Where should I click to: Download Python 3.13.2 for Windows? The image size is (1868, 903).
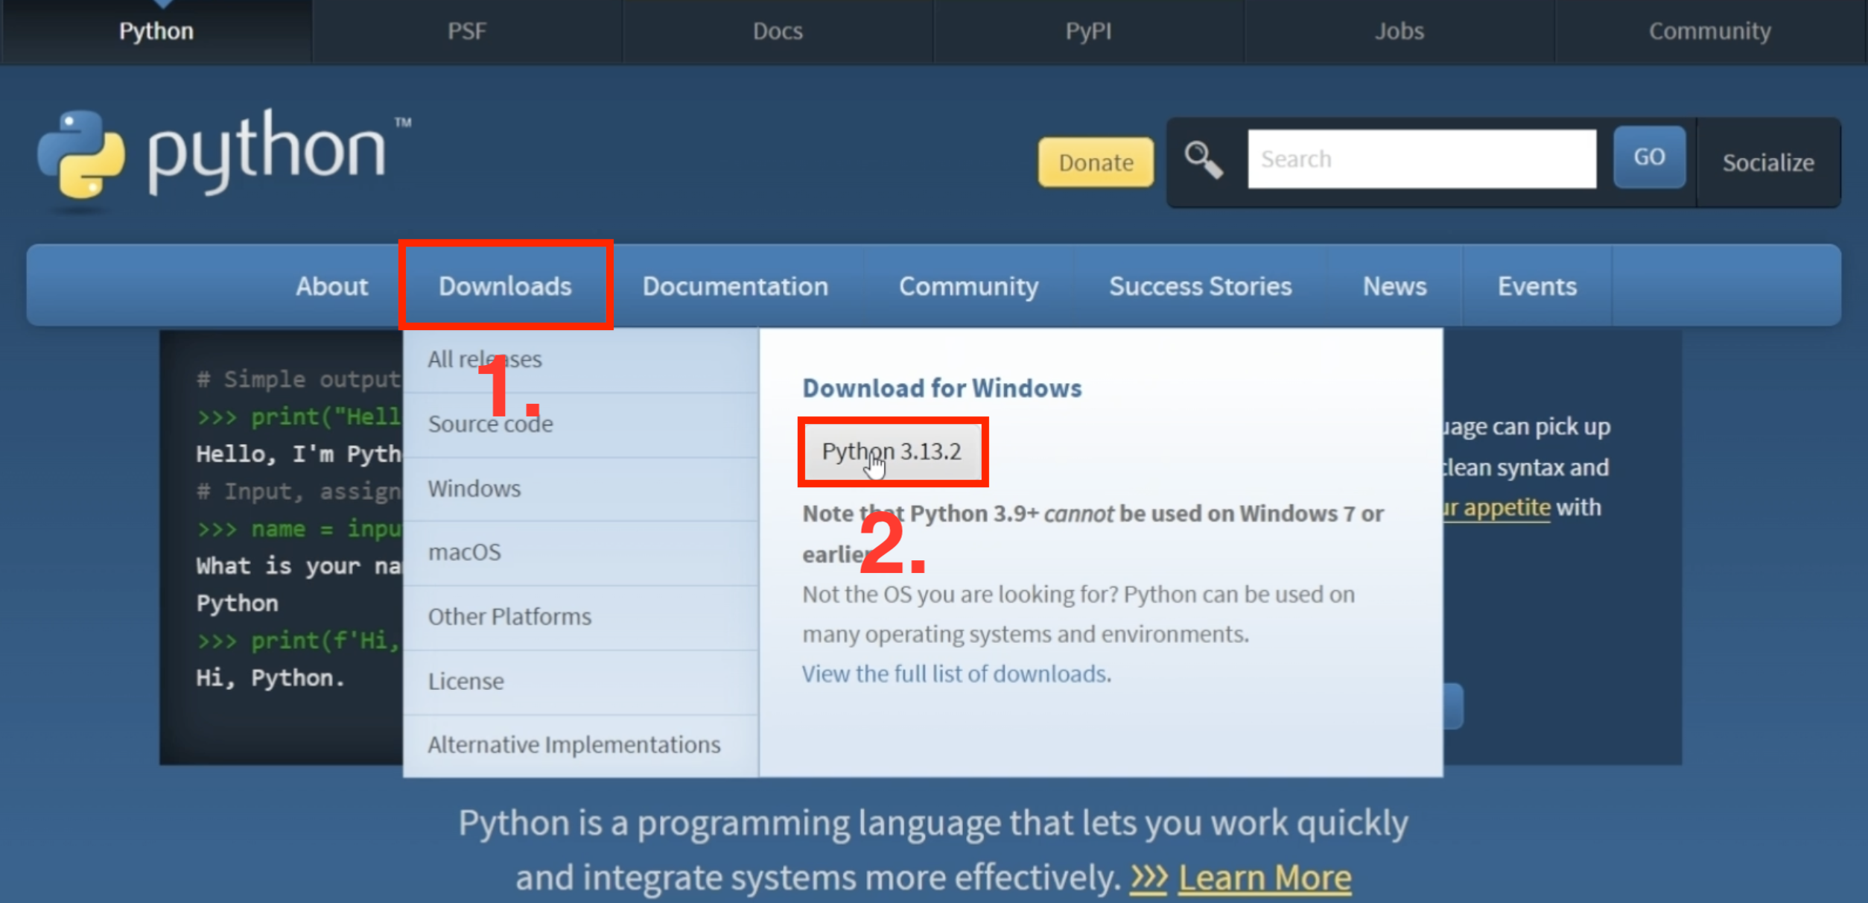click(x=892, y=451)
